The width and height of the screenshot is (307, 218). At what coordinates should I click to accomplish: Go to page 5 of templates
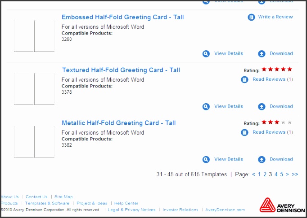(x=281, y=174)
